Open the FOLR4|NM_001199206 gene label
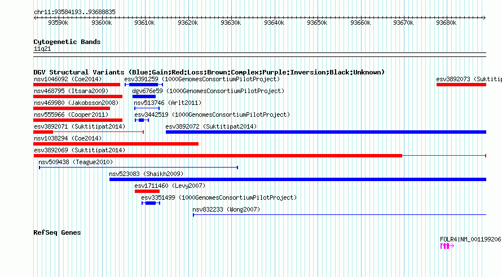This screenshot has height=277, width=502. pos(470,240)
